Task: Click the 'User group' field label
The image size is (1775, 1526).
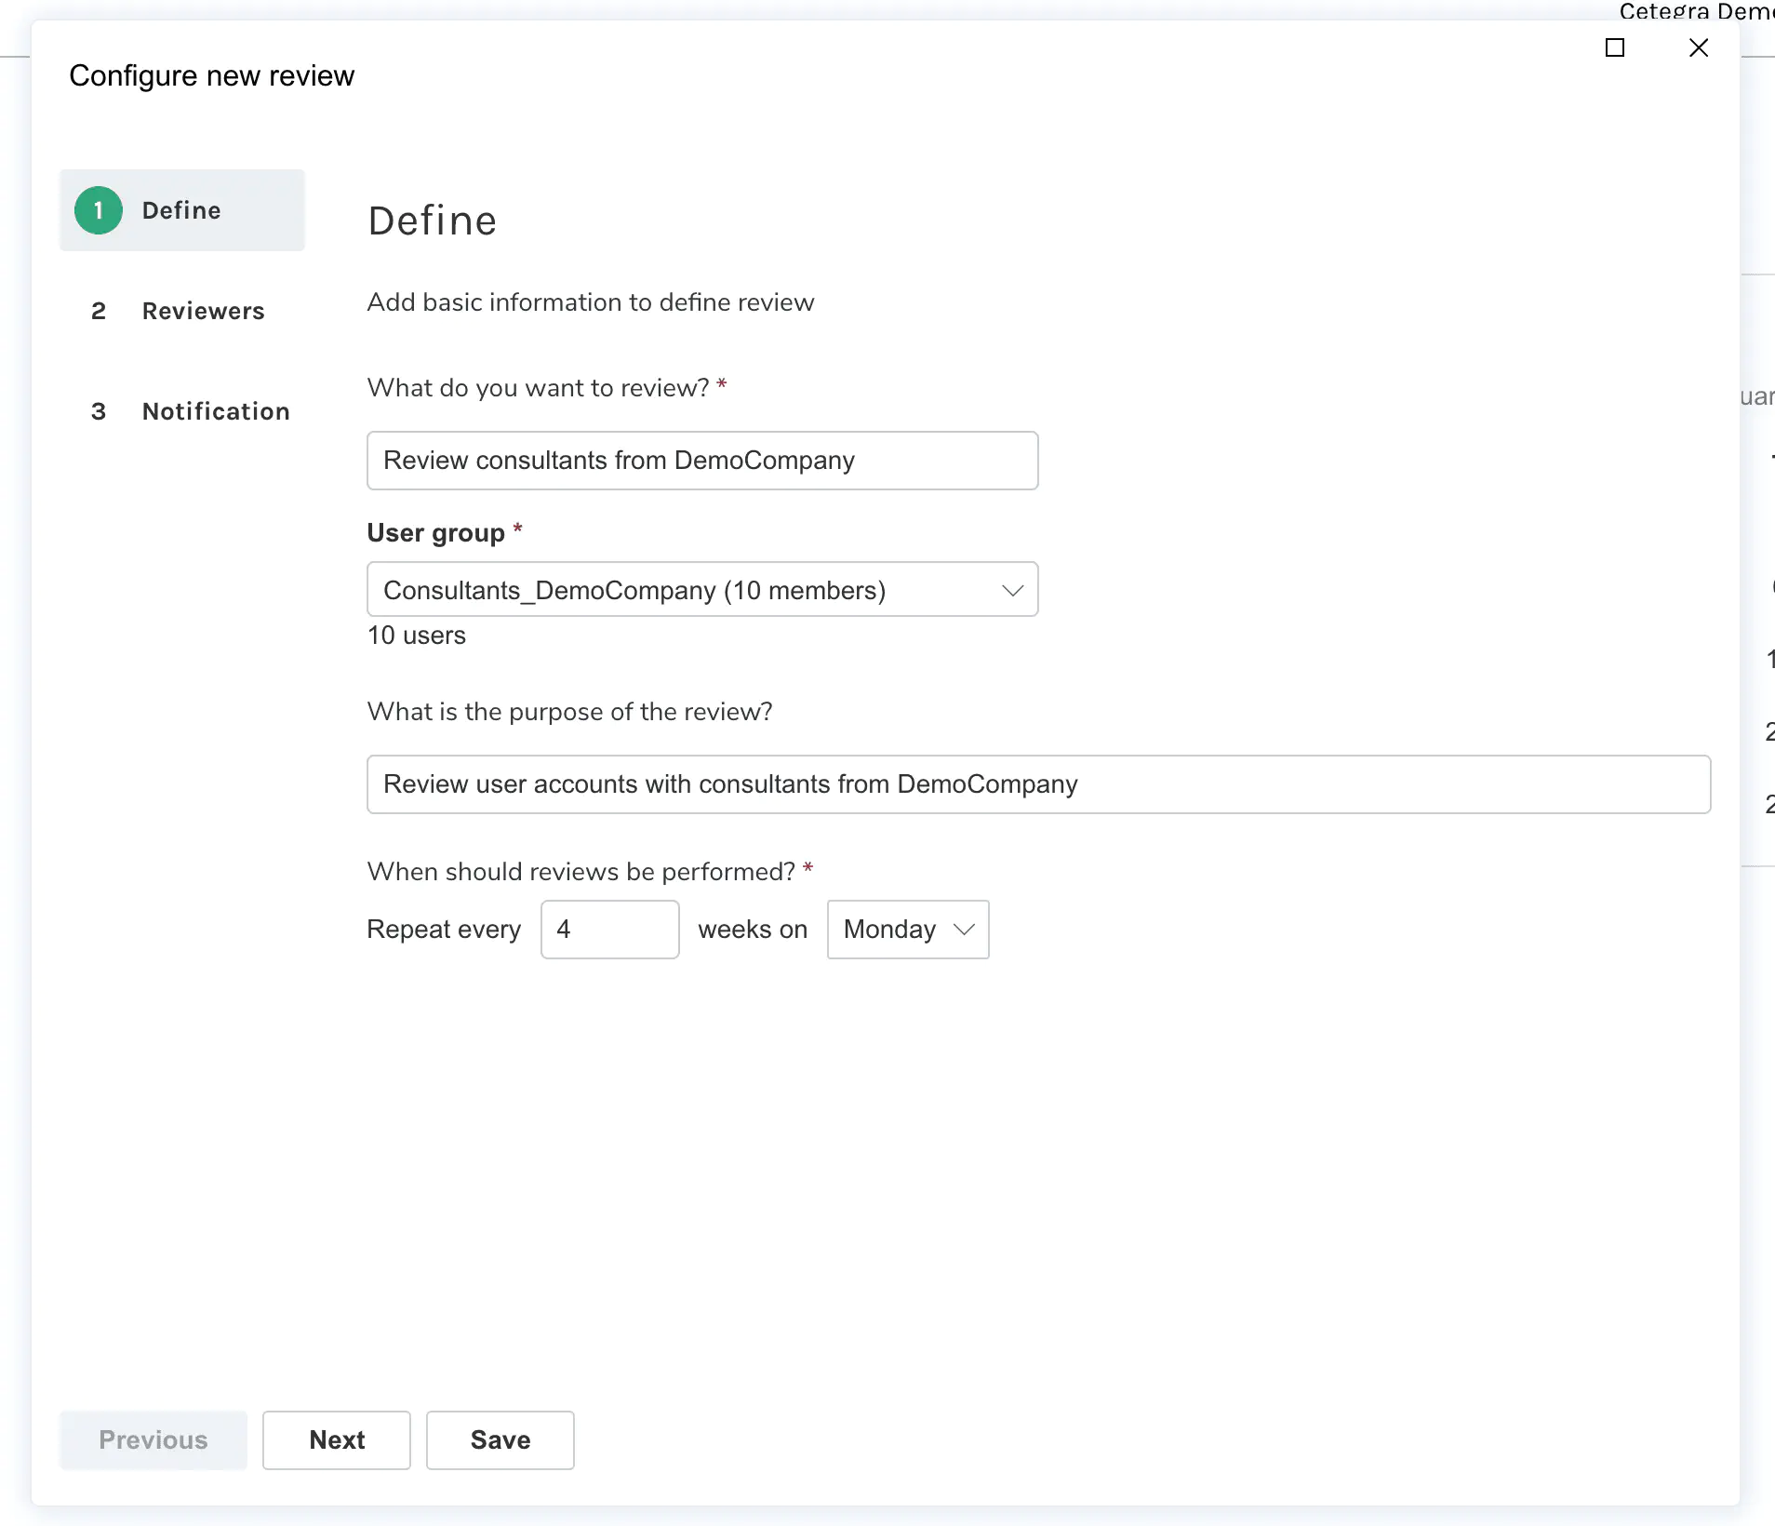Action: (435, 533)
